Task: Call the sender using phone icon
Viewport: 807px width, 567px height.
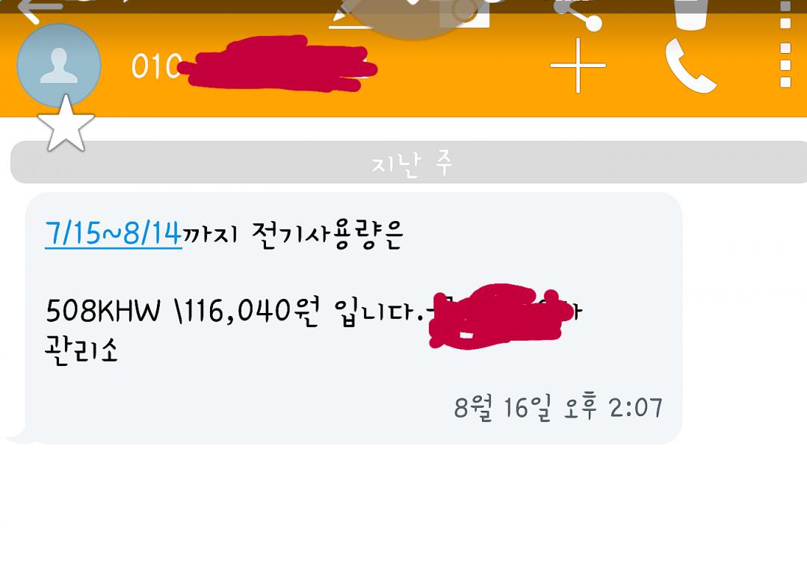Action: click(x=690, y=65)
